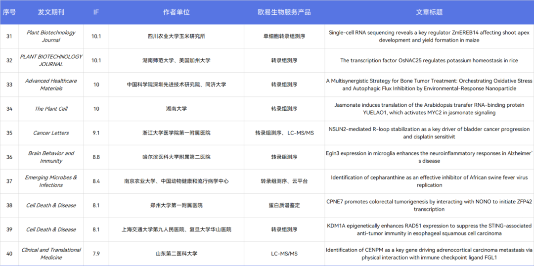Click Clinical and Translational Medicine cell
The height and width of the screenshot is (266, 534).
coord(51,254)
